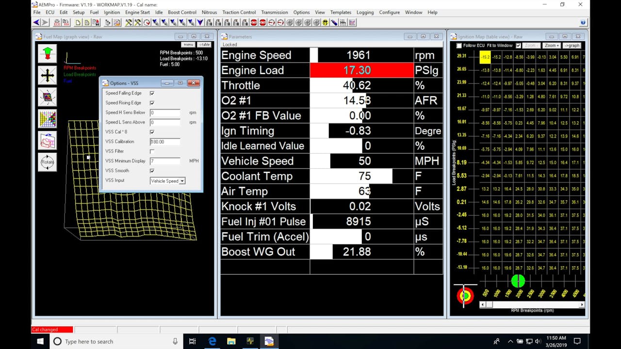
Task: Select the pan tool in the Fuel Map window
Action: [x=47, y=75]
